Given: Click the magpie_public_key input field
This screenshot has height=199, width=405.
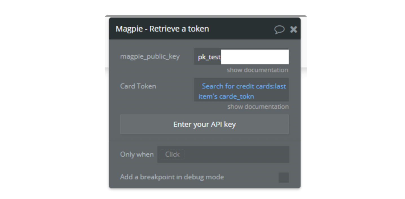Looking at the screenshot, I should [x=241, y=57].
